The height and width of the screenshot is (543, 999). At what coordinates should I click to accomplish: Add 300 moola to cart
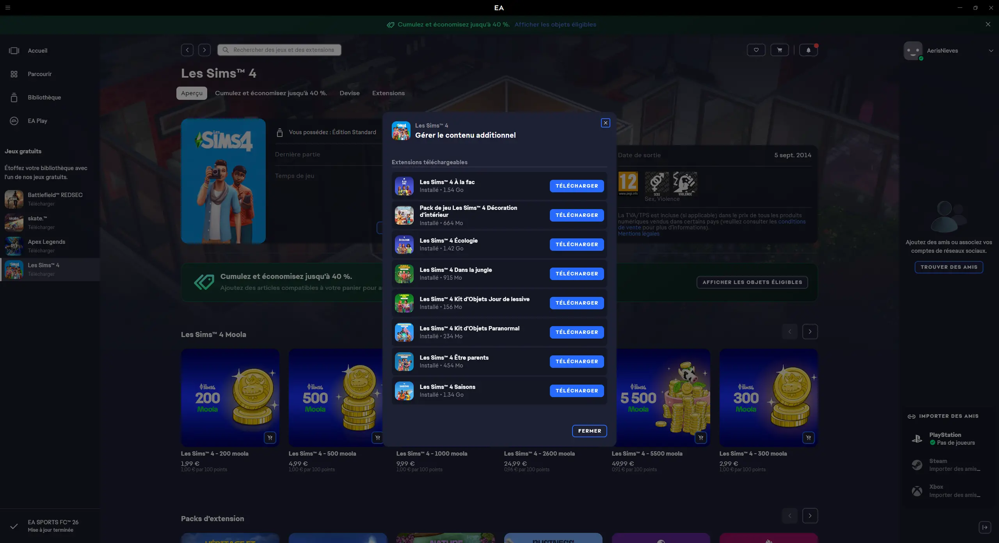(x=809, y=438)
